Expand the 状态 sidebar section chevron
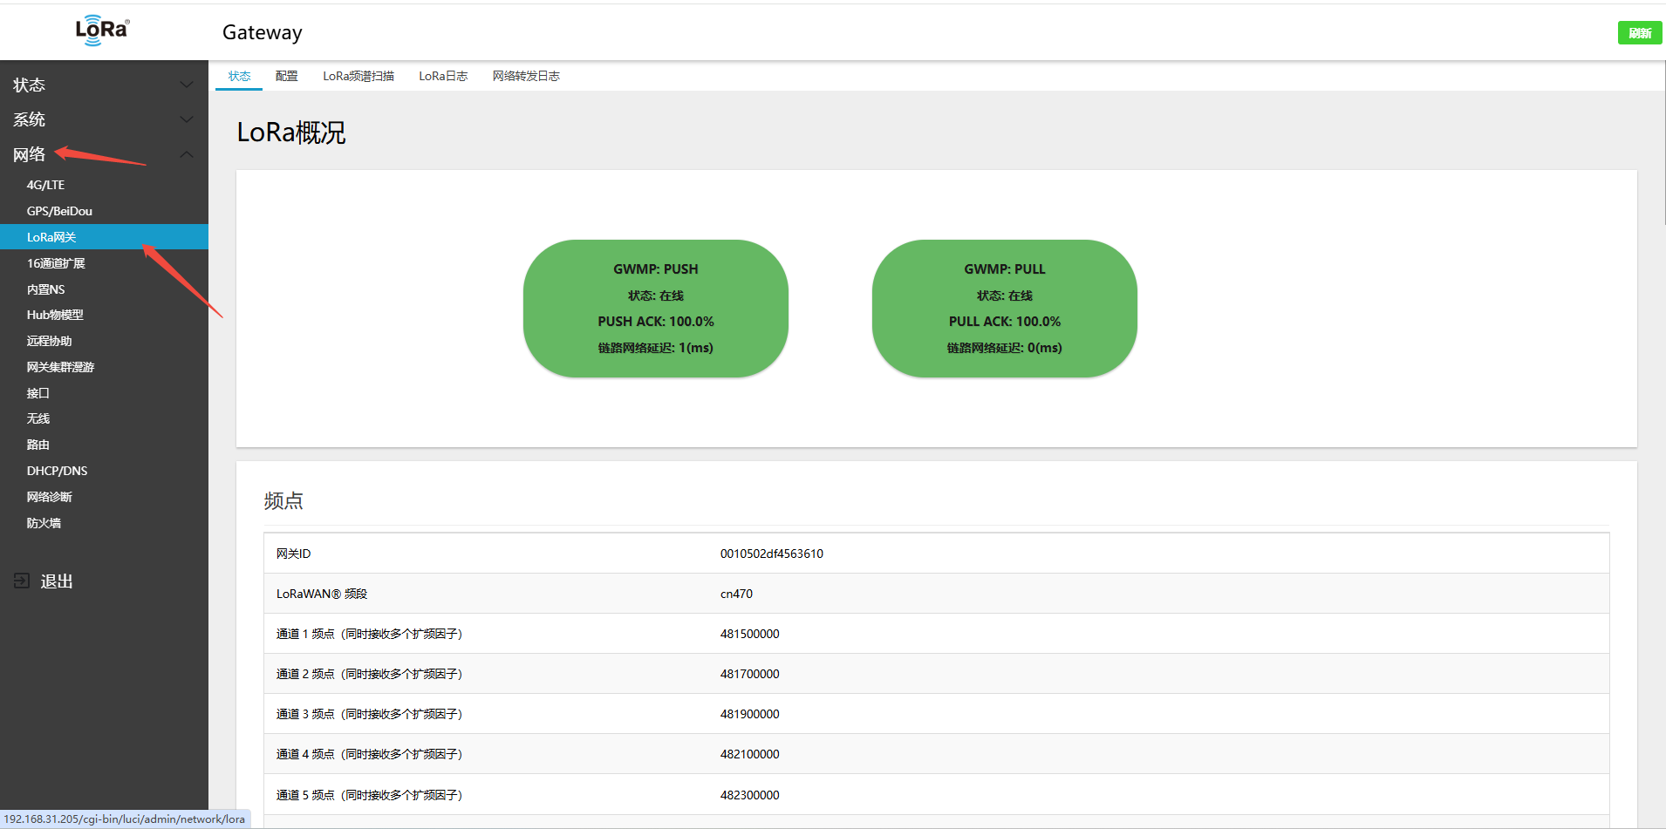The width and height of the screenshot is (1666, 829). (x=186, y=85)
